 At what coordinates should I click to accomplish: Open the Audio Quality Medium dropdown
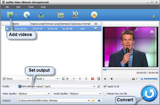(86, 94)
